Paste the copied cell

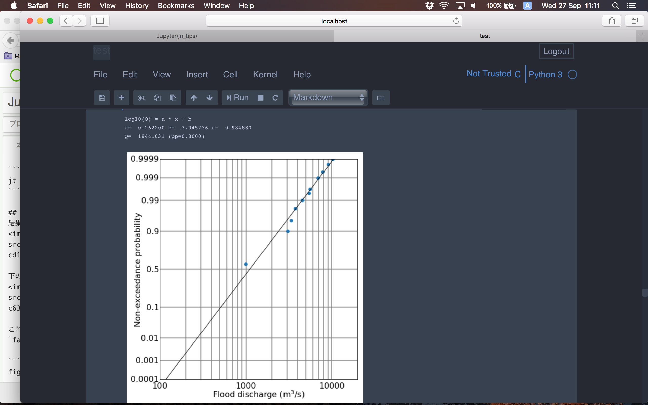(x=173, y=97)
